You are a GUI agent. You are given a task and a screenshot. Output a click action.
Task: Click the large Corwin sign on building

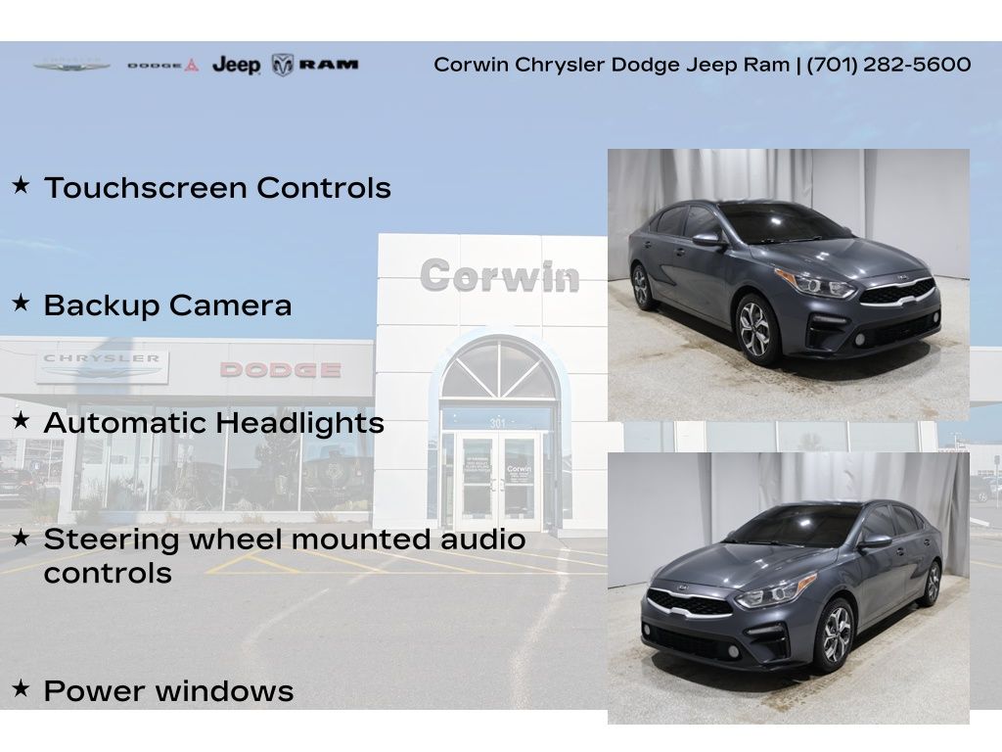tap(499, 276)
